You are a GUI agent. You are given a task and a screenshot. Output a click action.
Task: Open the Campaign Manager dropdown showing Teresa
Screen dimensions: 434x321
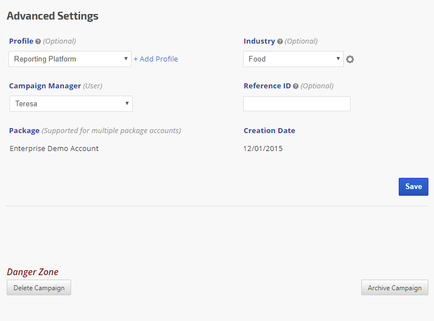(71, 103)
